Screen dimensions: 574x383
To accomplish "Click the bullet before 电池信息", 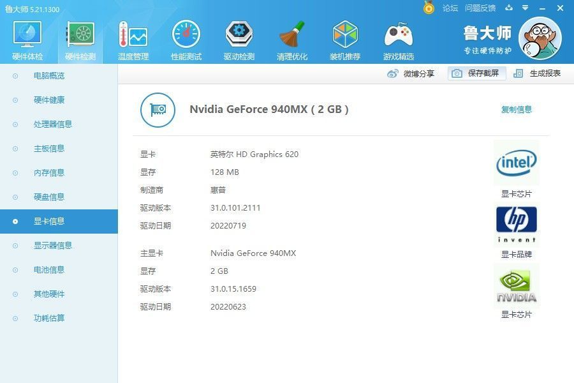I will (x=15, y=270).
